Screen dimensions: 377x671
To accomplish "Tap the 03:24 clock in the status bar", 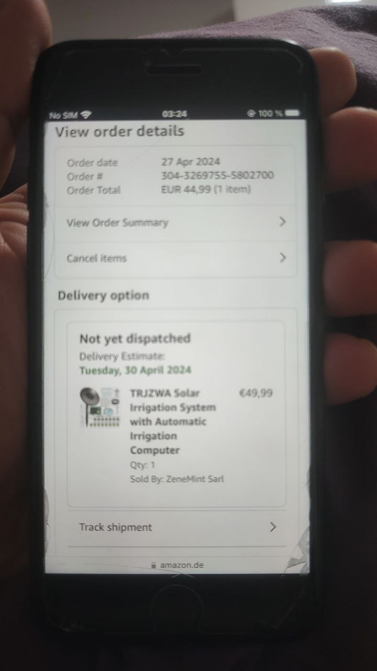I will 175,114.
